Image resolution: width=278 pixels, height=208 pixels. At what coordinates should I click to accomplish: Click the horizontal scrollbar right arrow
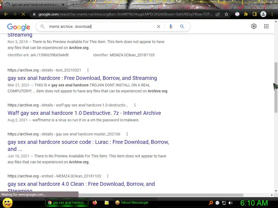coord(272,195)
